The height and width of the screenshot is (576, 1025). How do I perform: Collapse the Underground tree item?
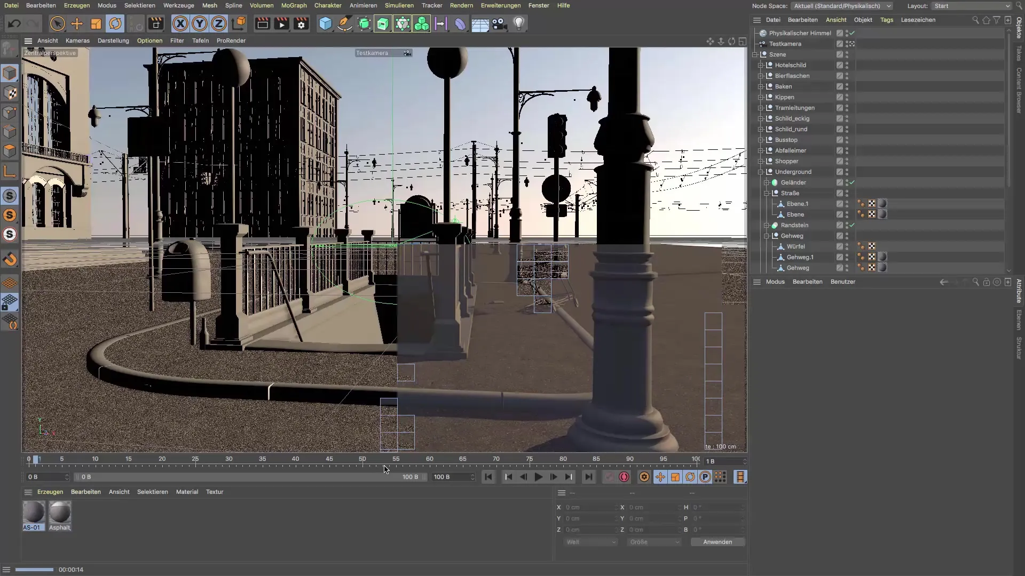tap(761, 172)
